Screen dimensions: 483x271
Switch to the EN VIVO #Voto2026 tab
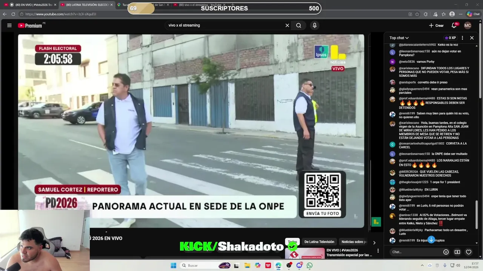point(30,5)
